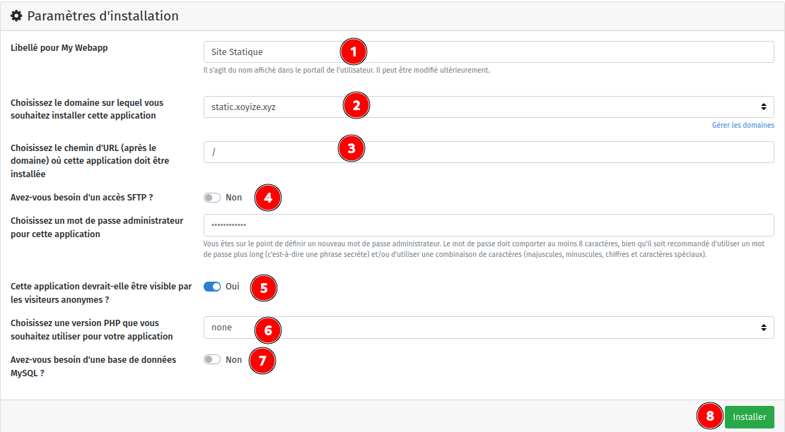The width and height of the screenshot is (785, 432).
Task: Click the administrator password field
Action: (x=488, y=225)
